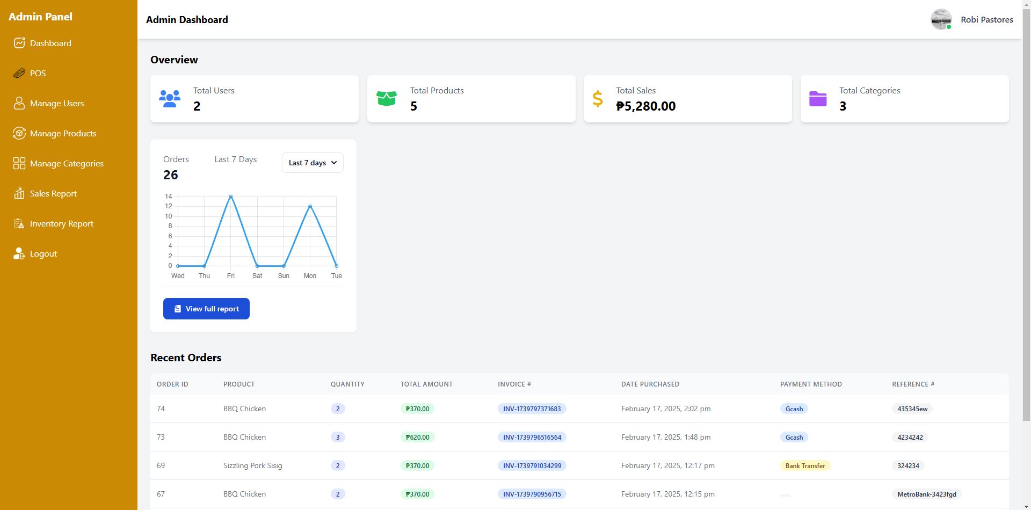
Task: Click the Inventory Report clipboard icon
Action: coord(19,223)
